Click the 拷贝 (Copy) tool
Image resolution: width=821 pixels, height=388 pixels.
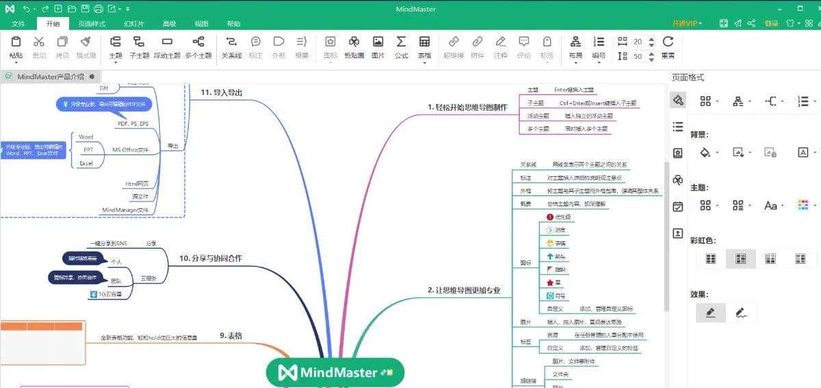click(x=62, y=47)
